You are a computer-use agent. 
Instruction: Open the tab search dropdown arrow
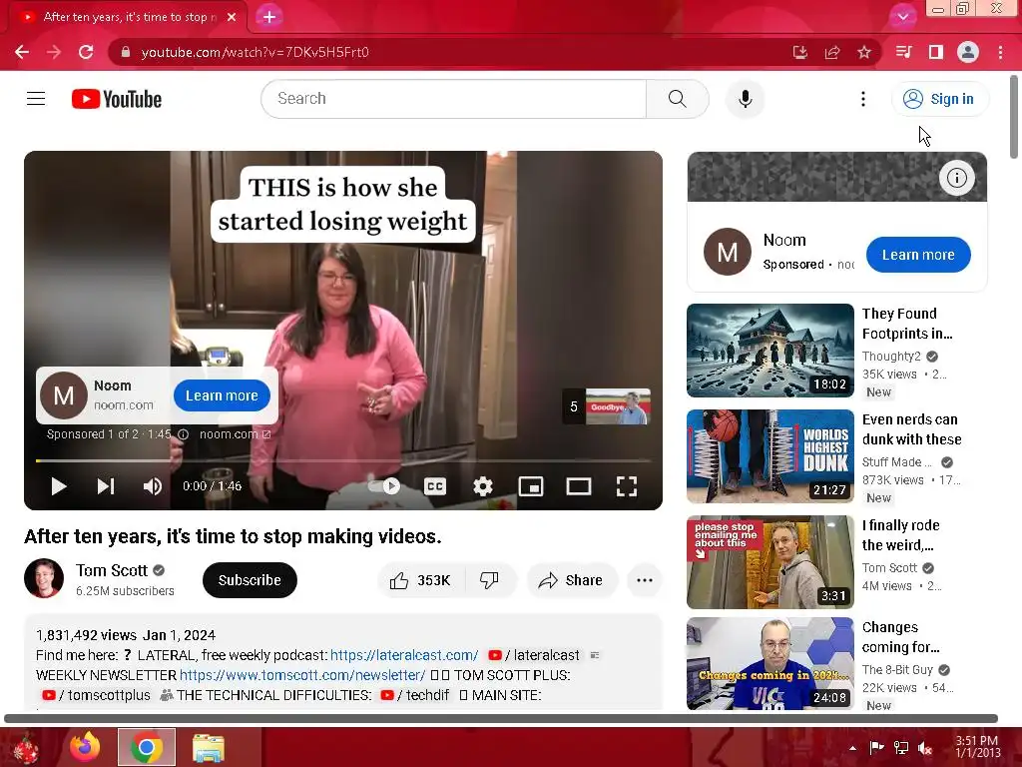[902, 17]
